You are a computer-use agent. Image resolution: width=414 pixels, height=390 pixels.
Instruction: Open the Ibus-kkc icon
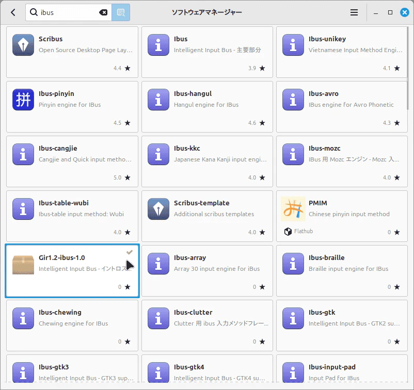pos(158,154)
